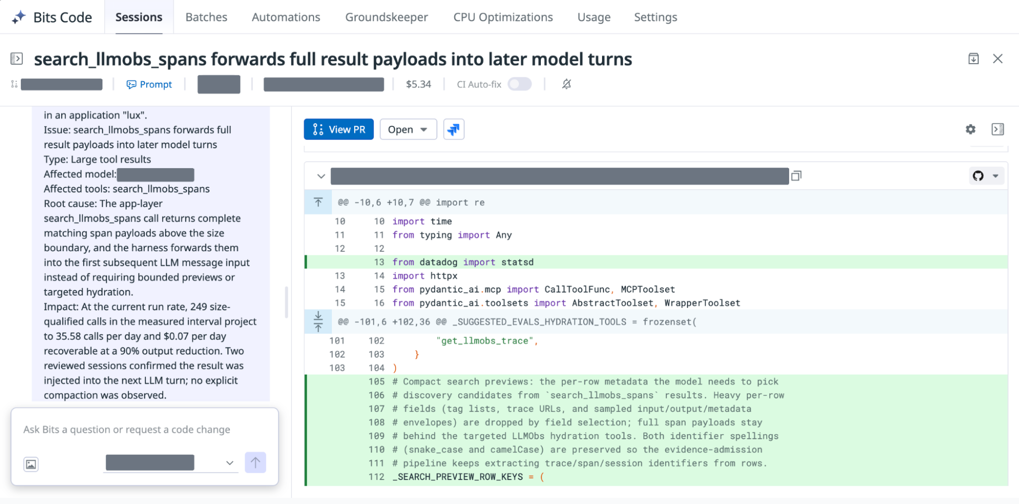Click the '@@ -10,6 +10,7 @@ import re' header

(411, 202)
